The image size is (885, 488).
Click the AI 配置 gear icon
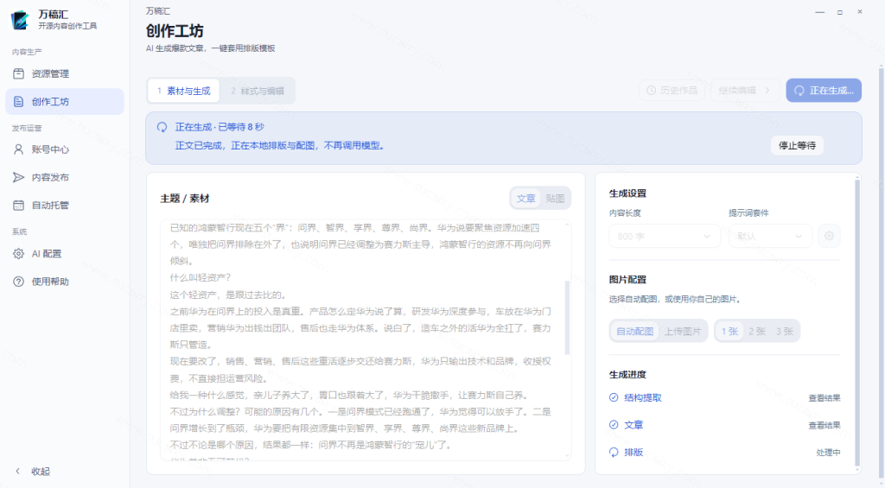[x=19, y=254]
